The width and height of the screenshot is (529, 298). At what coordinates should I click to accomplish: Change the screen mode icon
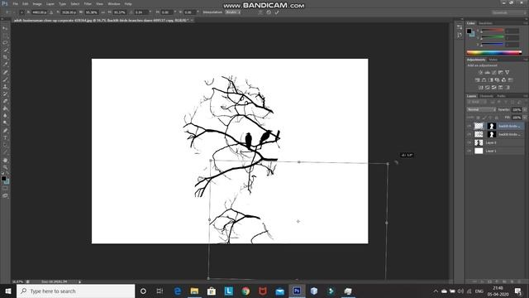tap(5, 195)
